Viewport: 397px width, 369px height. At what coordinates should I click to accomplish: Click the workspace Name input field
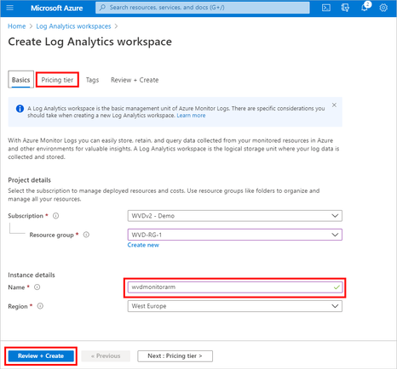click(235, 287)
